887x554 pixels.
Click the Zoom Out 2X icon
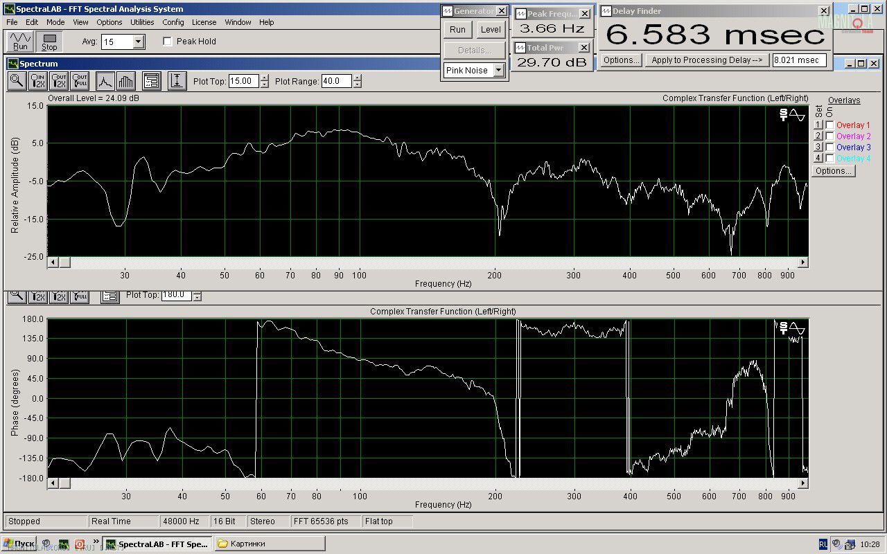click(59, 81)
